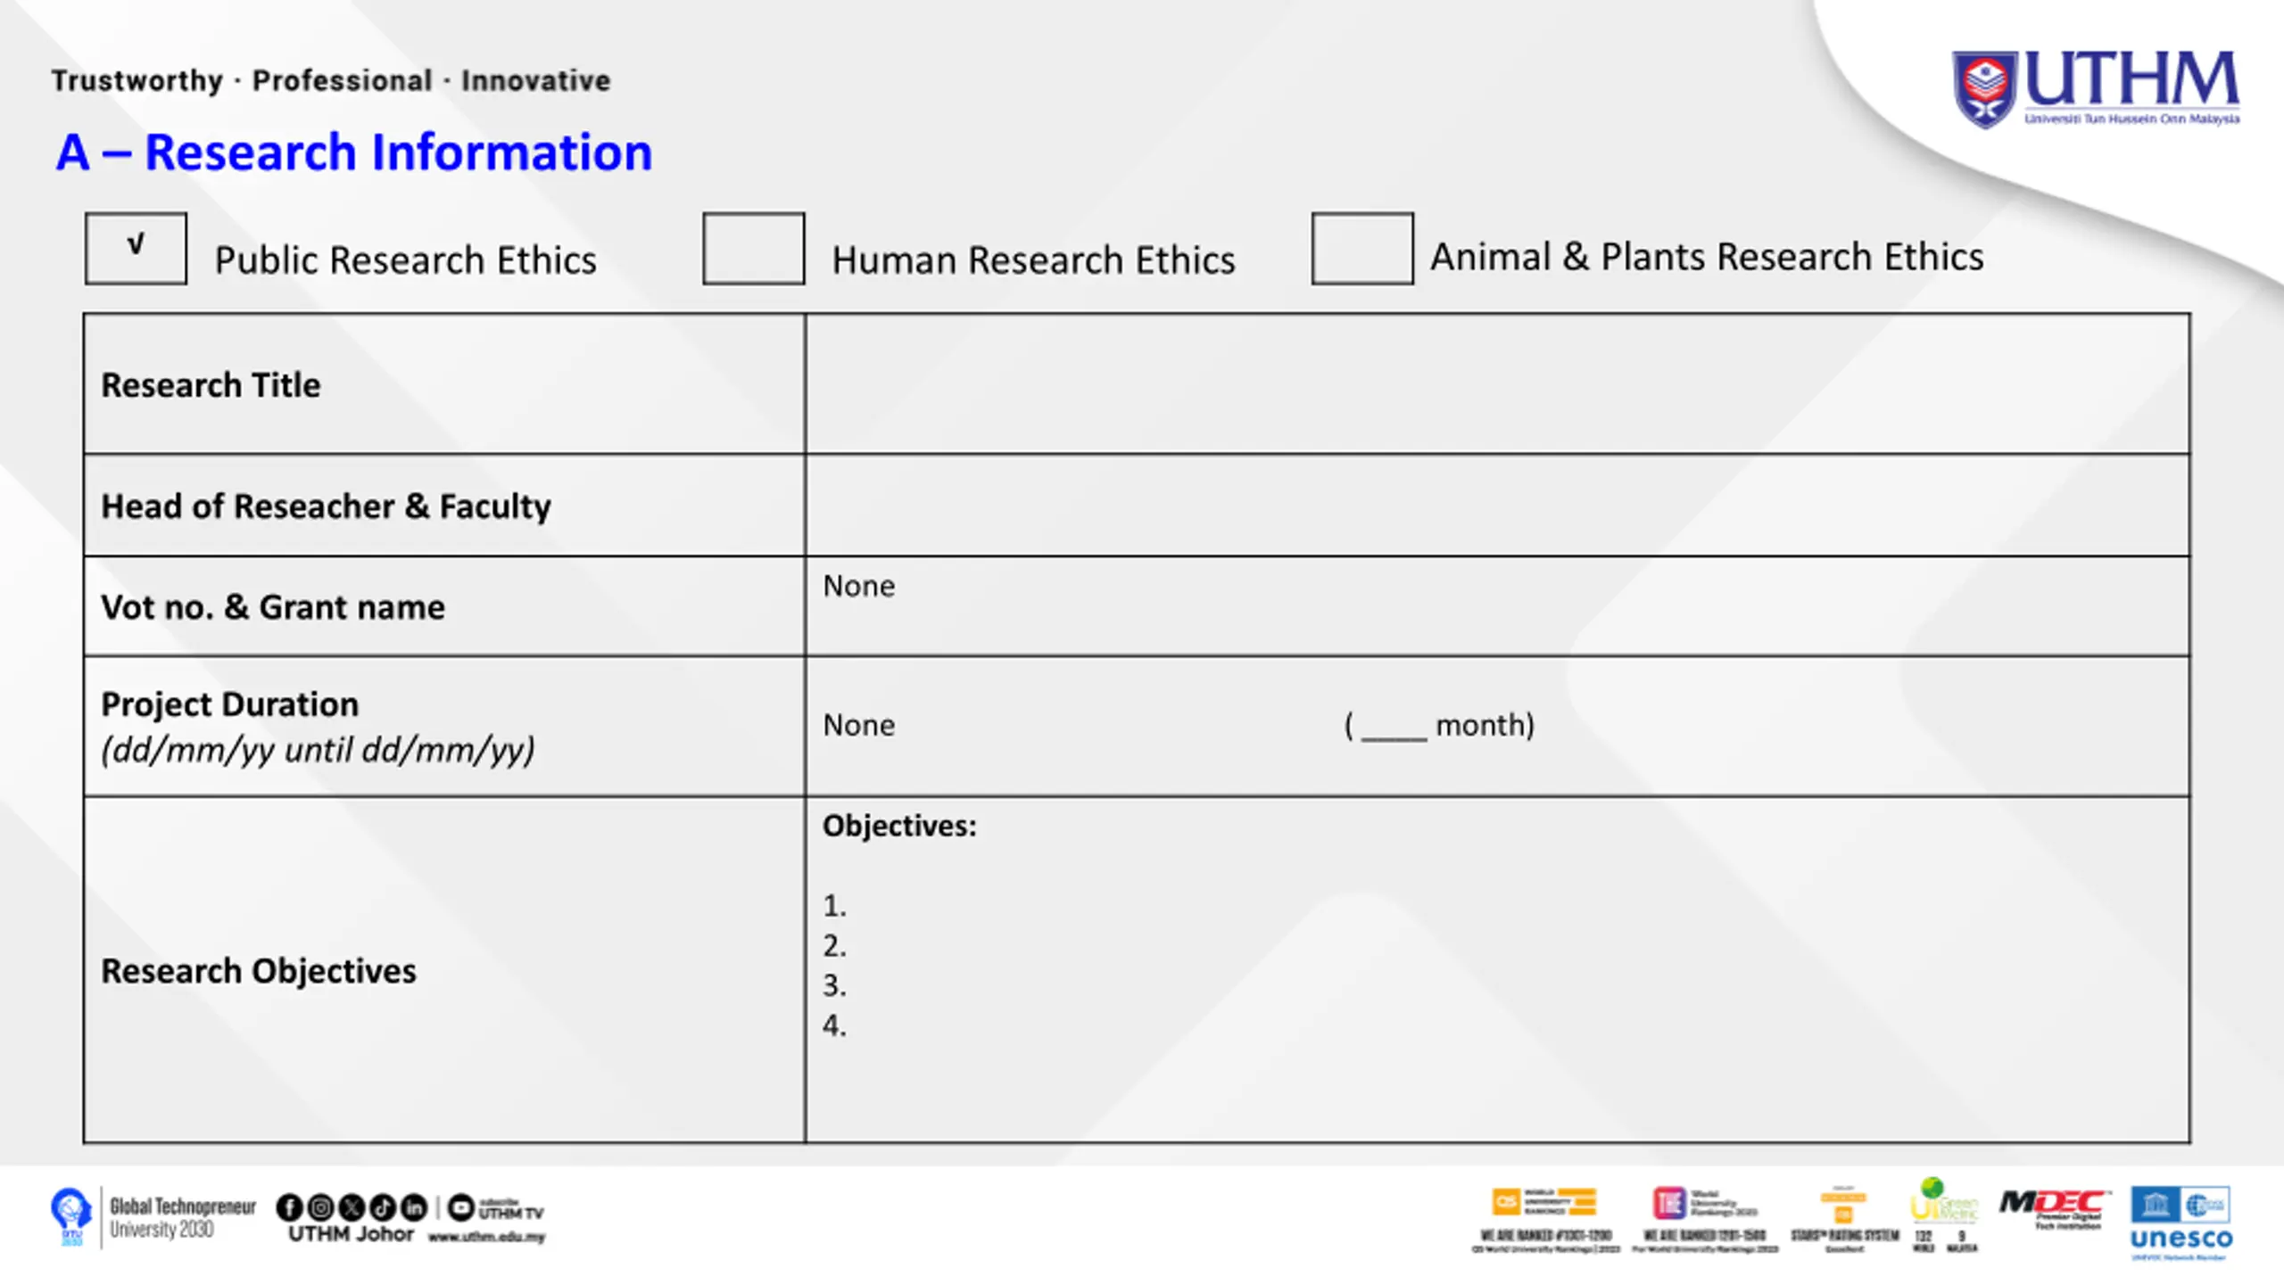Click the Facebook icon in footer
Screen dimensions: 2284x1284
coord(289,1207)
